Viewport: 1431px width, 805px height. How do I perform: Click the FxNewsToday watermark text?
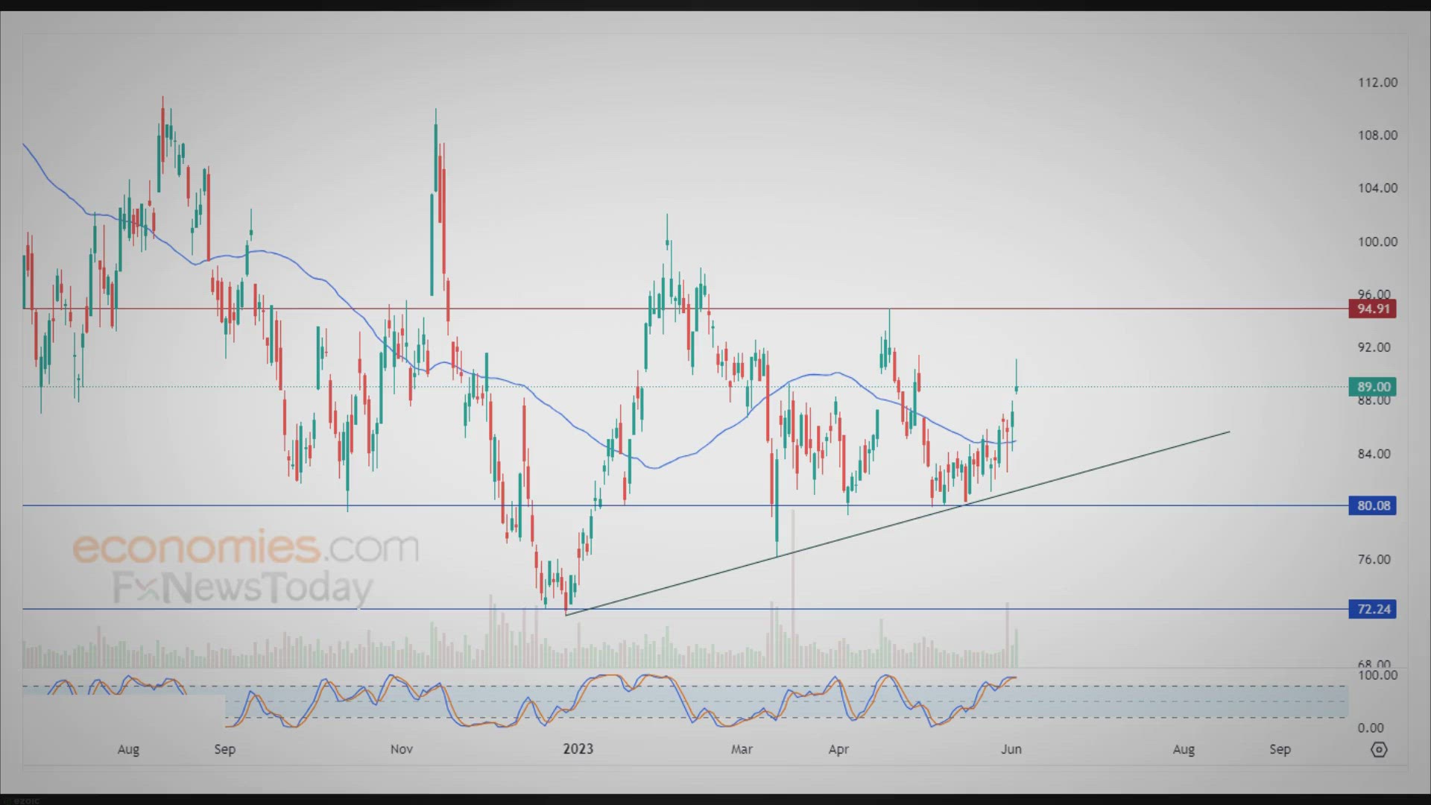(241, 588)
